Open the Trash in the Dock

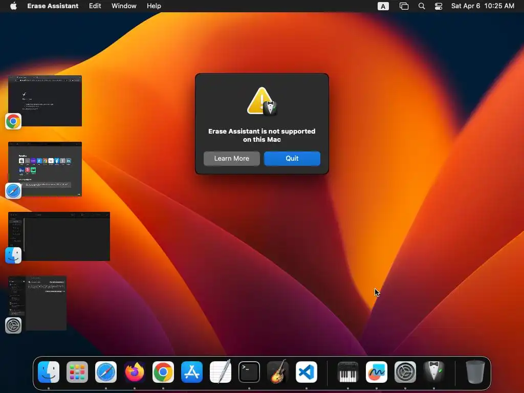pos(475,372)
